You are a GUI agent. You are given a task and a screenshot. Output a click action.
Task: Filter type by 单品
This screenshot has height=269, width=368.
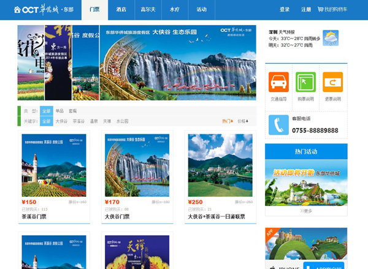tap(59, 111)
